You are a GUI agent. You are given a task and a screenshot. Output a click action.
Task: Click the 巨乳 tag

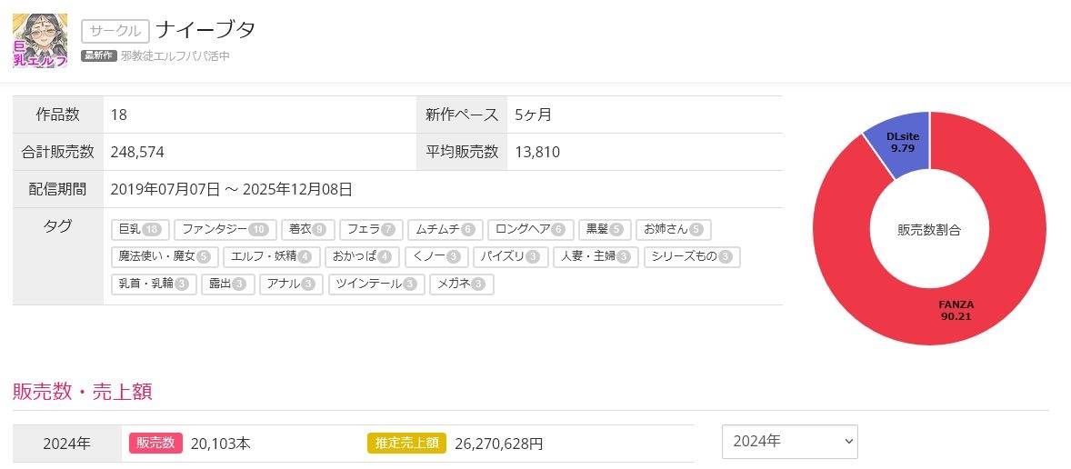coord(140,230)
